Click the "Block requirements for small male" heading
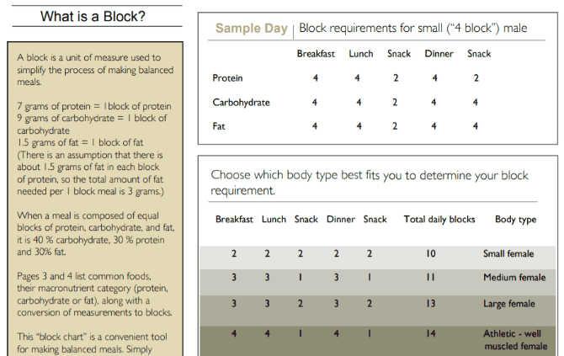 coord(413,29)
